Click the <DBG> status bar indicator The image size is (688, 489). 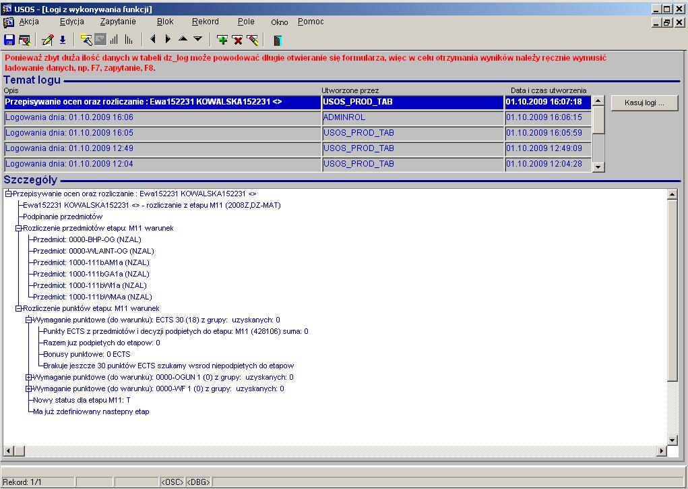coord(199,482)
